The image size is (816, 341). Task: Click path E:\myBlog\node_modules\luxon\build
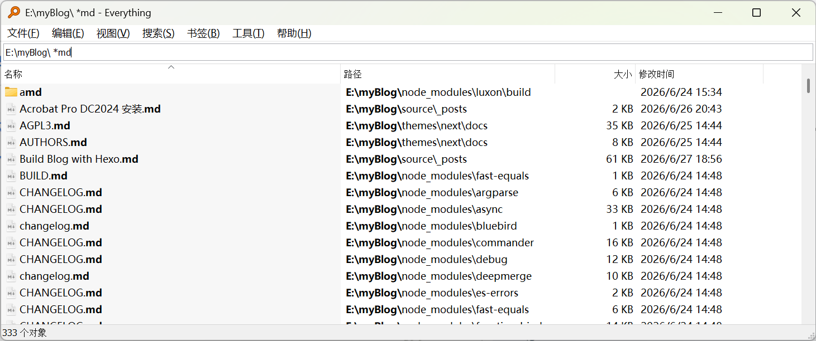coord(438,92)
